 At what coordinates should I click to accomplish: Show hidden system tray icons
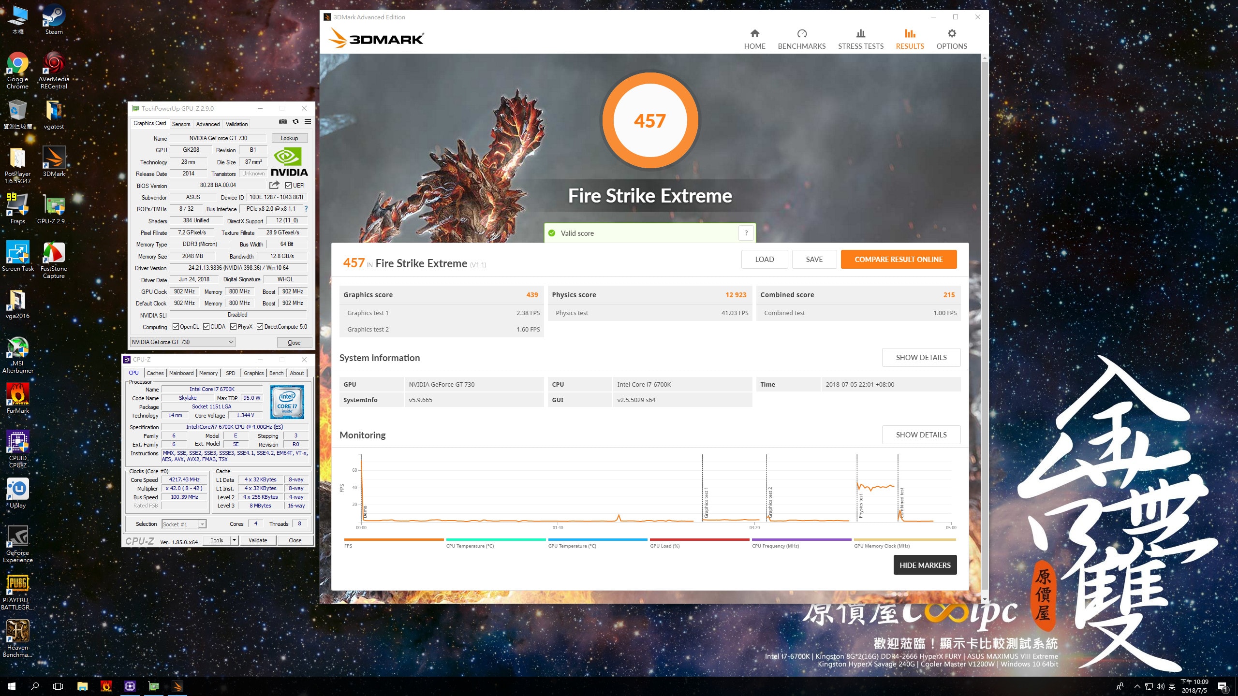click(x=1137, y=686)
